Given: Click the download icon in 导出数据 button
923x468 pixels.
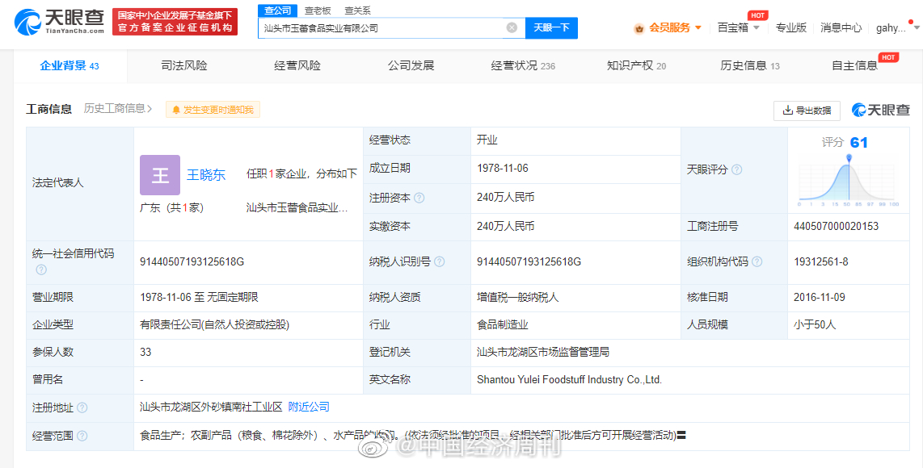Looking at the screenshot, I should click(787, 110).
